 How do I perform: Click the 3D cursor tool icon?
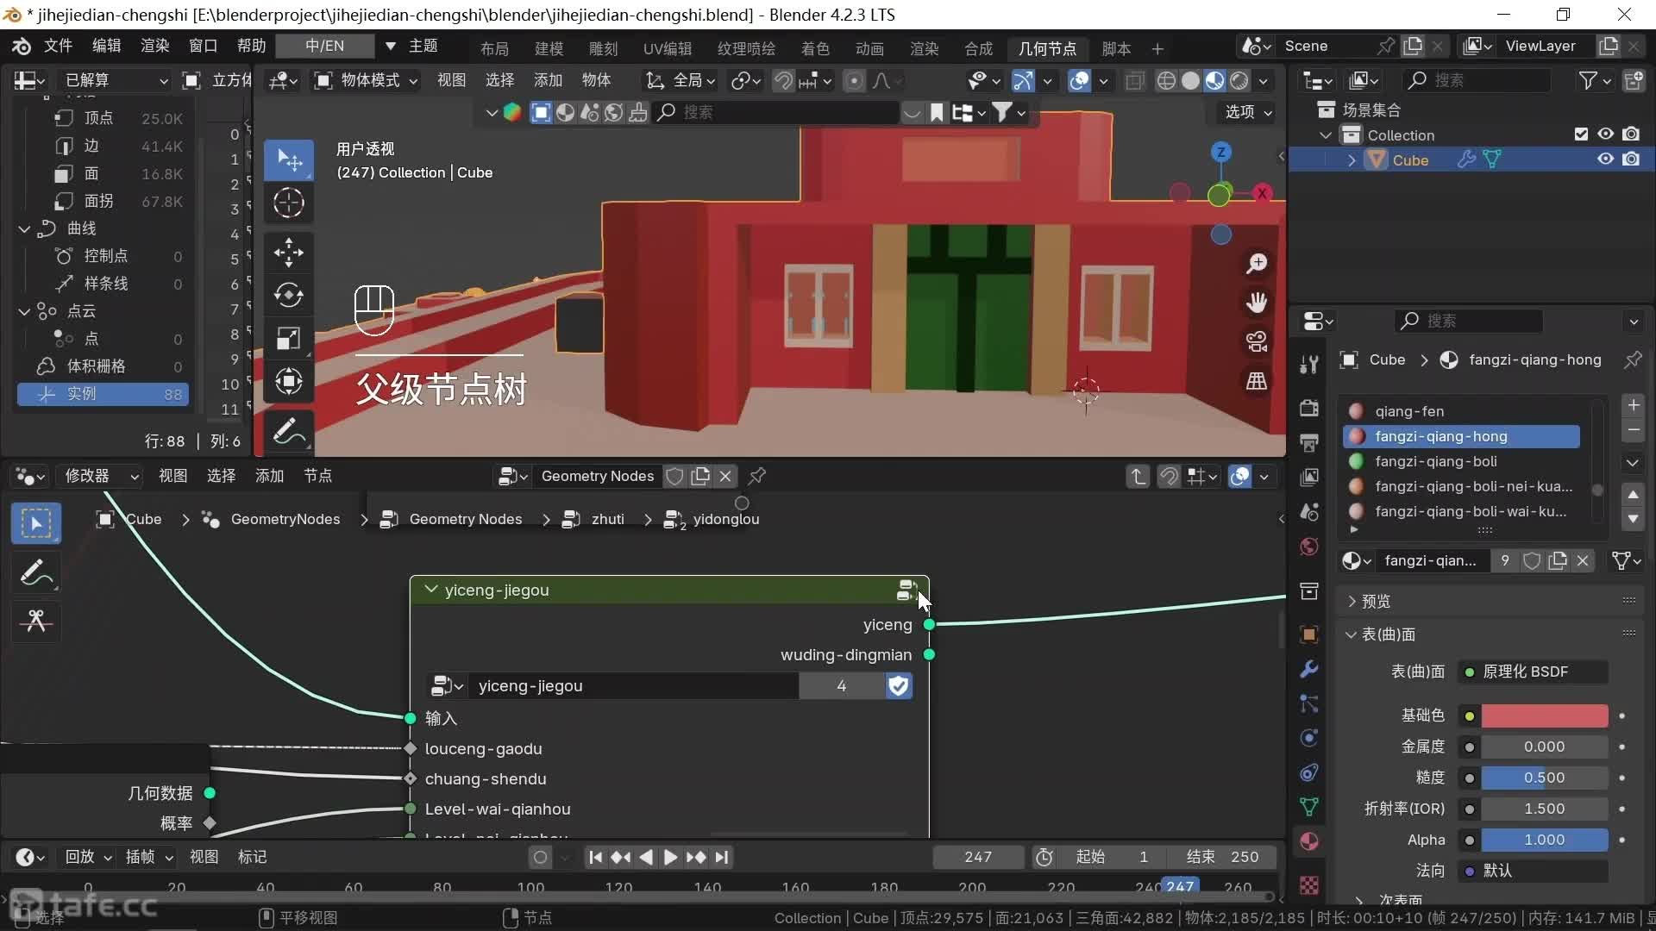coord(288,203)
